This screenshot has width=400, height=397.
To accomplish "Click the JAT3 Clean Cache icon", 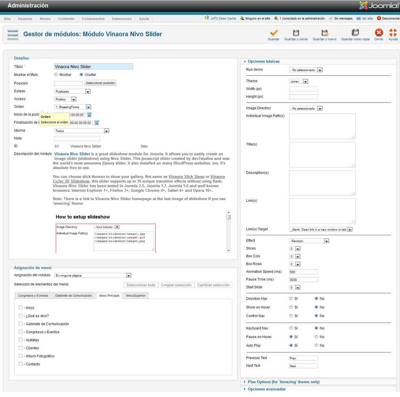I will [207, 18].
